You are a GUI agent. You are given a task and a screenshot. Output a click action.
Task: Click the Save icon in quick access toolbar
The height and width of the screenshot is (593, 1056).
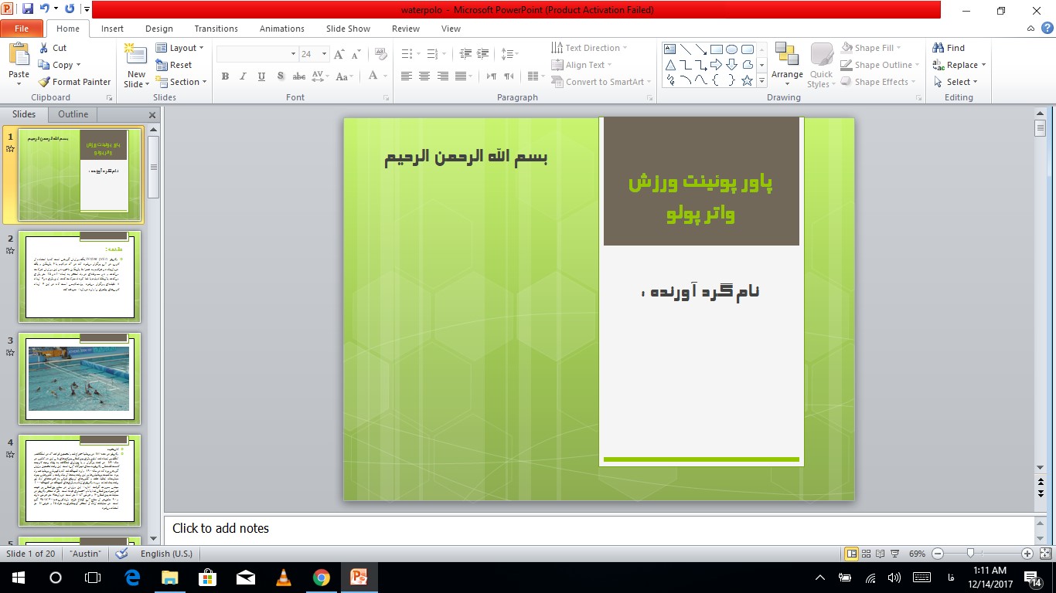coord(28,9)
